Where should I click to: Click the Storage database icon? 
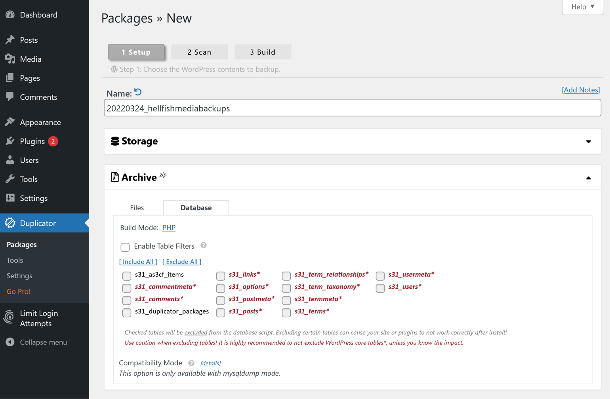click(115, 141)
